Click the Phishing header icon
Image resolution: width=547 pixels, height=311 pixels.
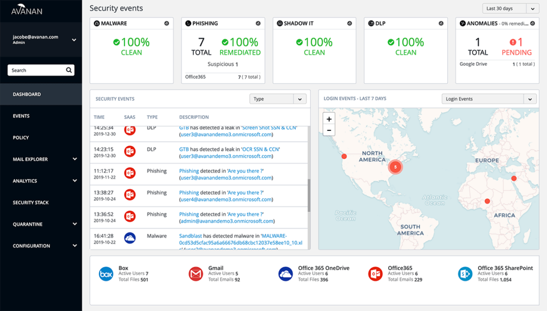(x=188, y=24)
